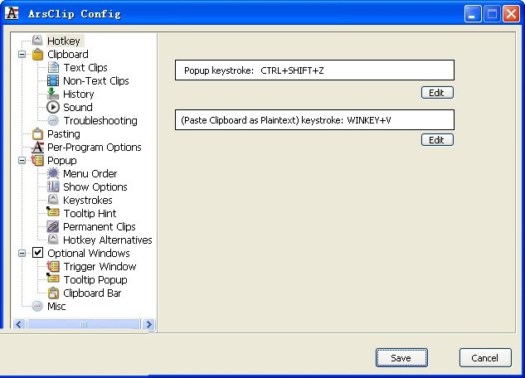
Task: Edit the Paste as Plaintext keystroke
Action: [x=437, y=140]
